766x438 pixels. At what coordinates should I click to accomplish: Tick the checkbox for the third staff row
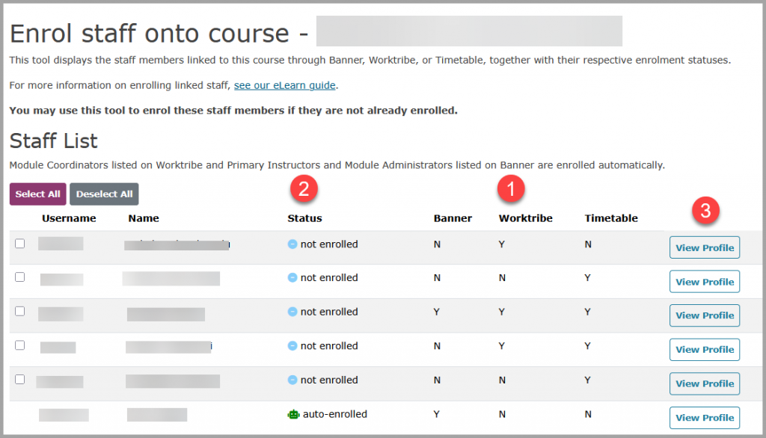20,311
